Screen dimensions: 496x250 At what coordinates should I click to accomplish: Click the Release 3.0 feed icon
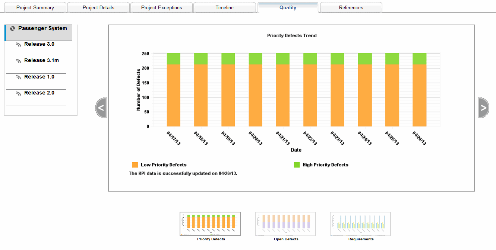coord(19,45)
